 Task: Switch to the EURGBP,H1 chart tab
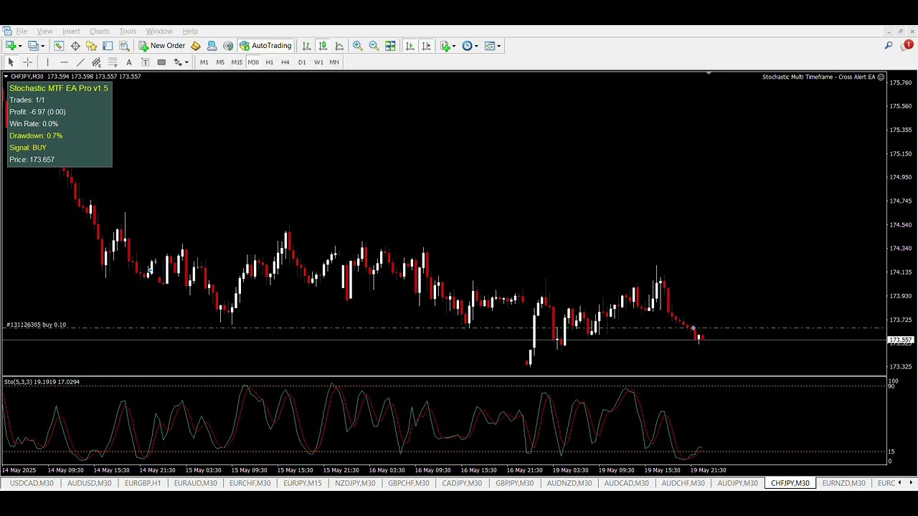(143, 483)
